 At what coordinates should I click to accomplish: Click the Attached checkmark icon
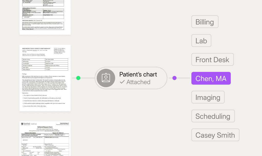[122, 82]
